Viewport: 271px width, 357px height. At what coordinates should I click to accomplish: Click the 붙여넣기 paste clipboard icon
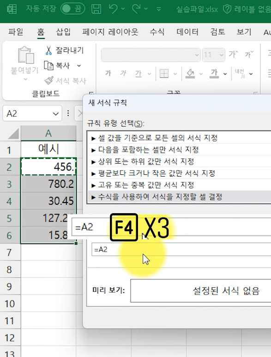pyautogui.click(x=26, y=55)
